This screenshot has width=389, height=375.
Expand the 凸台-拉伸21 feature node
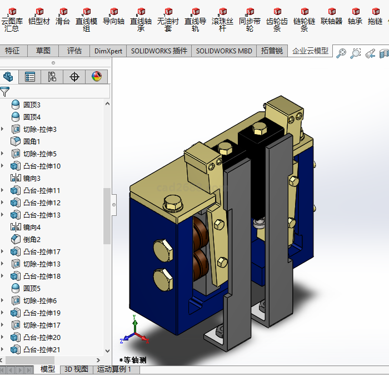pyautogui.click(x=2, y=350)
